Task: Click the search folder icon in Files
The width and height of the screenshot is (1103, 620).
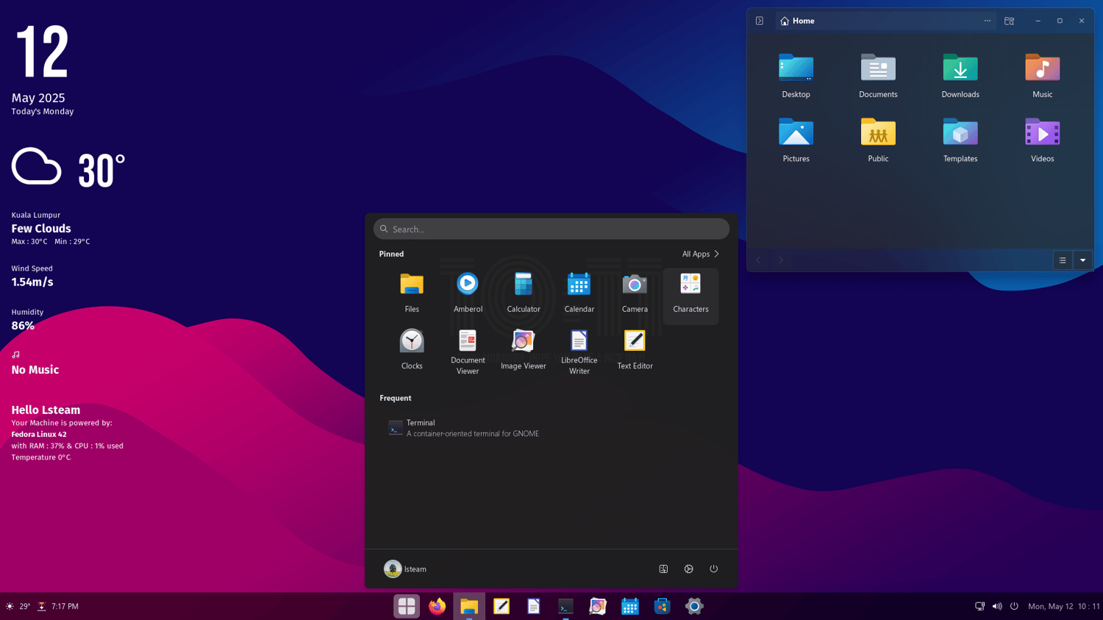Action: [x=1010, y=21]
